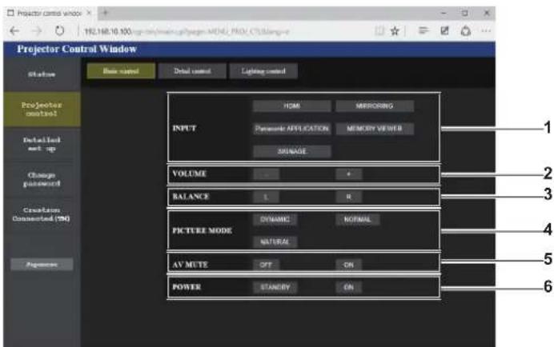Click the PICTURE MODE section label
Screen dimensions: 554x347
pos(202,230)
